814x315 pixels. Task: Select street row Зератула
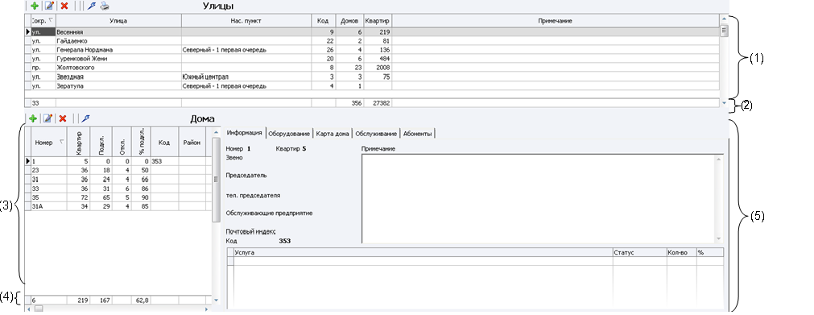372,85
